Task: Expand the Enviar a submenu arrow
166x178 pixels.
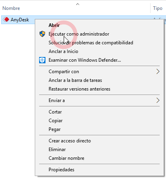Action: [158, 100]
